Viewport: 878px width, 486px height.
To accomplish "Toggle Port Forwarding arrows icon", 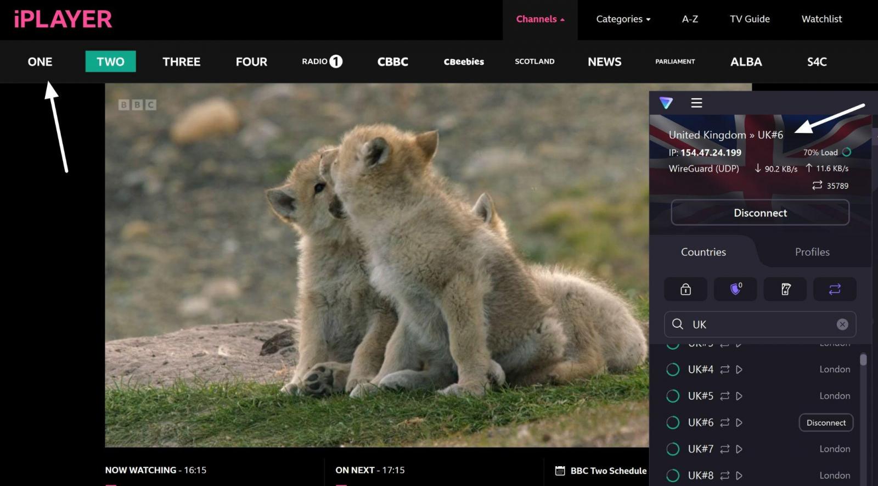I will (835, 289).
